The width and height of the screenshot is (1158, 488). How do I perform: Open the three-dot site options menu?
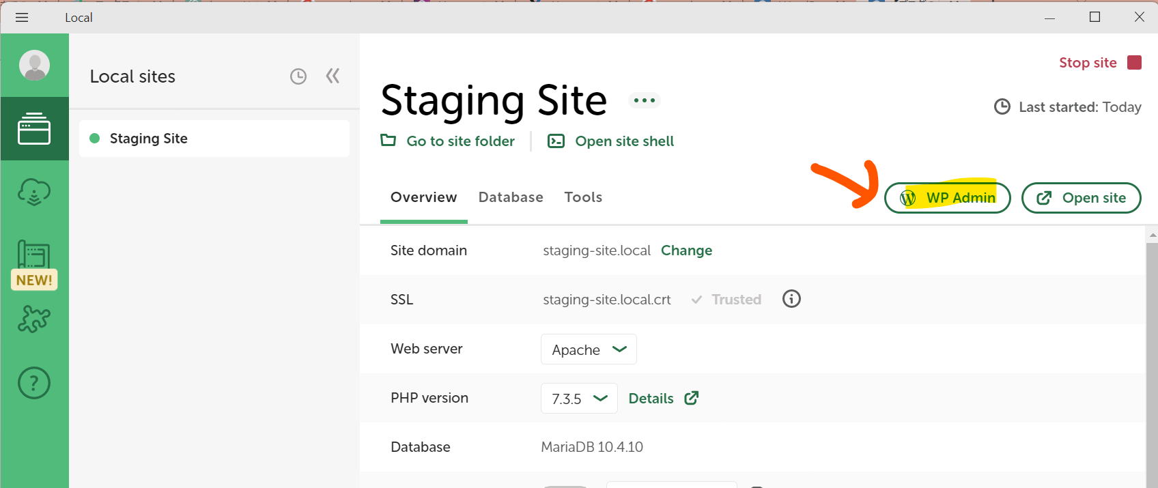click(644, 100)
